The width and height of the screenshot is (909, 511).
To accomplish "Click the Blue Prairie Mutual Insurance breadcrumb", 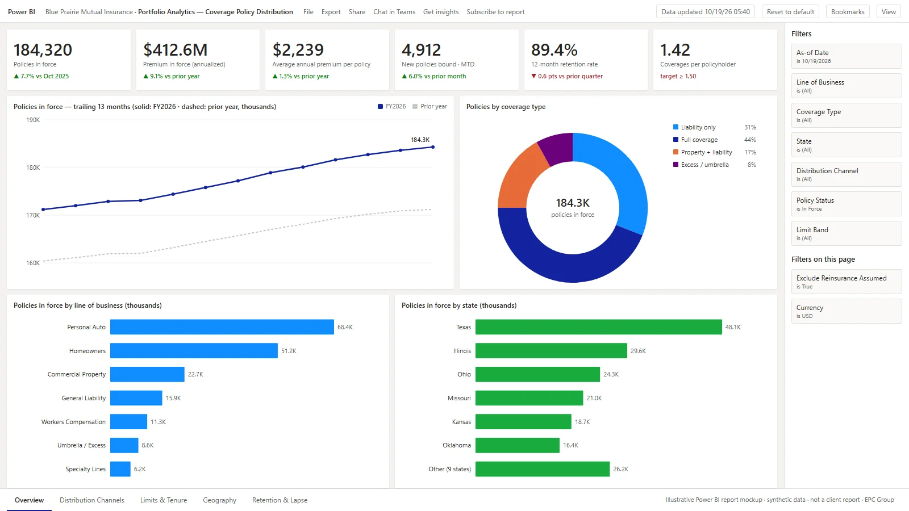I will tap(89, 12).
